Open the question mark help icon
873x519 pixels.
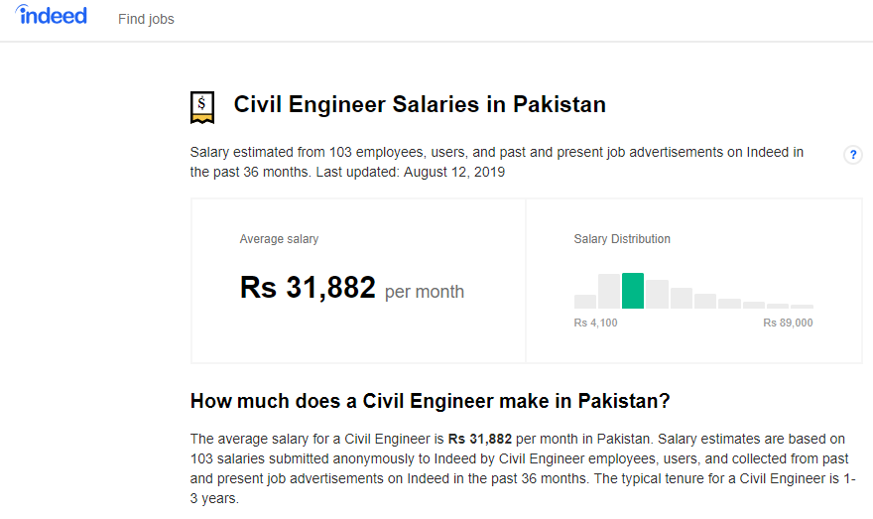coord(852,155)
